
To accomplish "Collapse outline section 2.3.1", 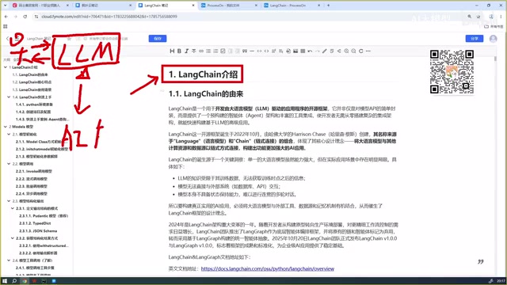I will (13, 208).
